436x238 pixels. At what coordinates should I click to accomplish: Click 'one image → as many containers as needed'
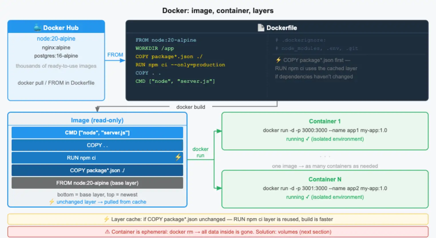click(x=325, y=166)
